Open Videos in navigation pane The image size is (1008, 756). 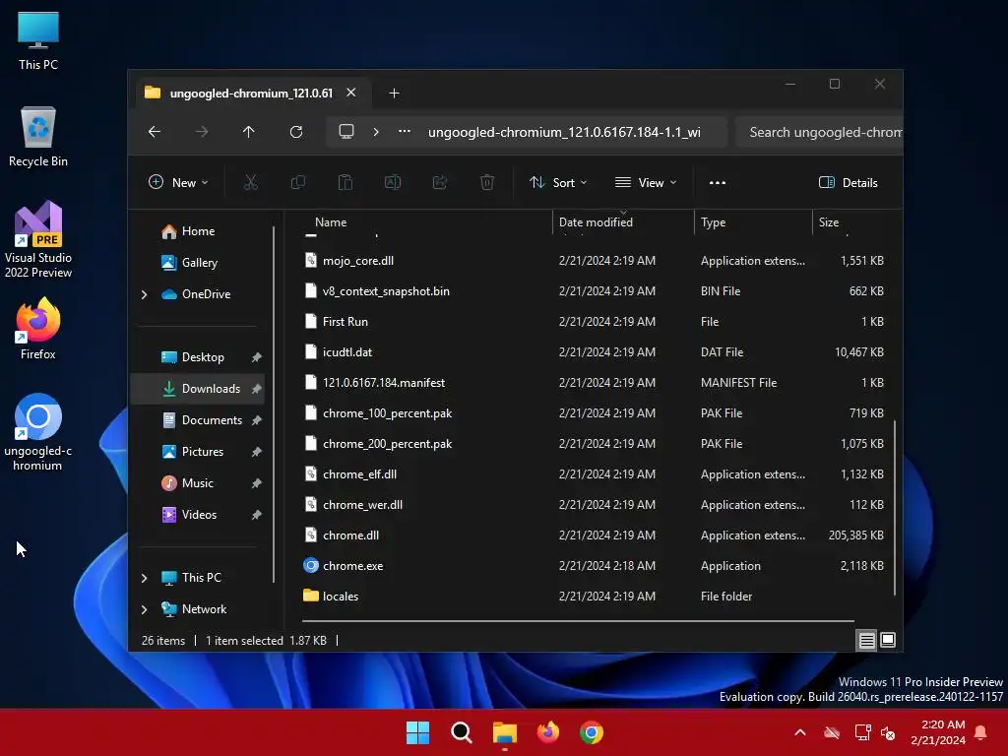click(x=199, y=515)
